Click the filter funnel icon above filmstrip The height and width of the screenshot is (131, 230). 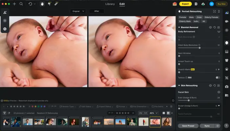(x=5, y=113)
